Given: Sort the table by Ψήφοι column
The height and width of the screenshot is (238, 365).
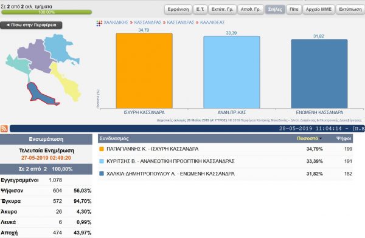Looking at the screenshot, I should [344, 138].
